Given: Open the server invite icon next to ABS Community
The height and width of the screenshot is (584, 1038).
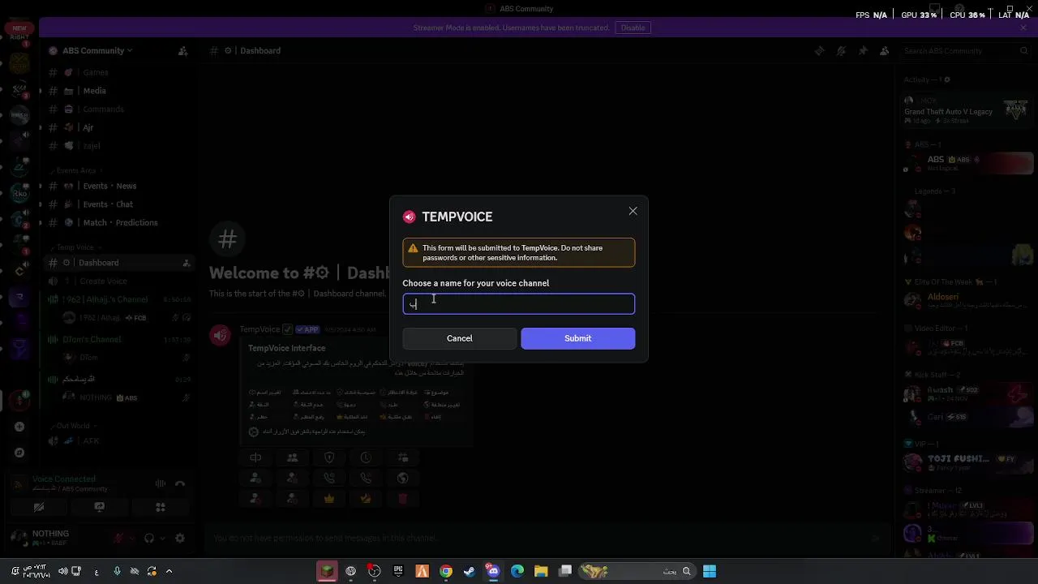Looking at the screenshot, I should coord(182,50).
